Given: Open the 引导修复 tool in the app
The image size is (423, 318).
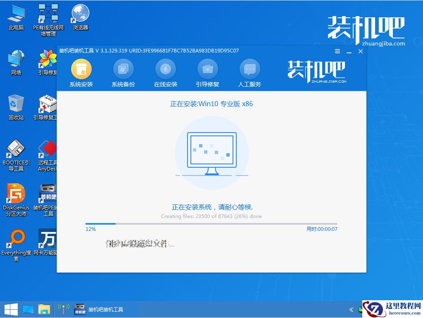Looking at the screenshot, I should [207, 73].
